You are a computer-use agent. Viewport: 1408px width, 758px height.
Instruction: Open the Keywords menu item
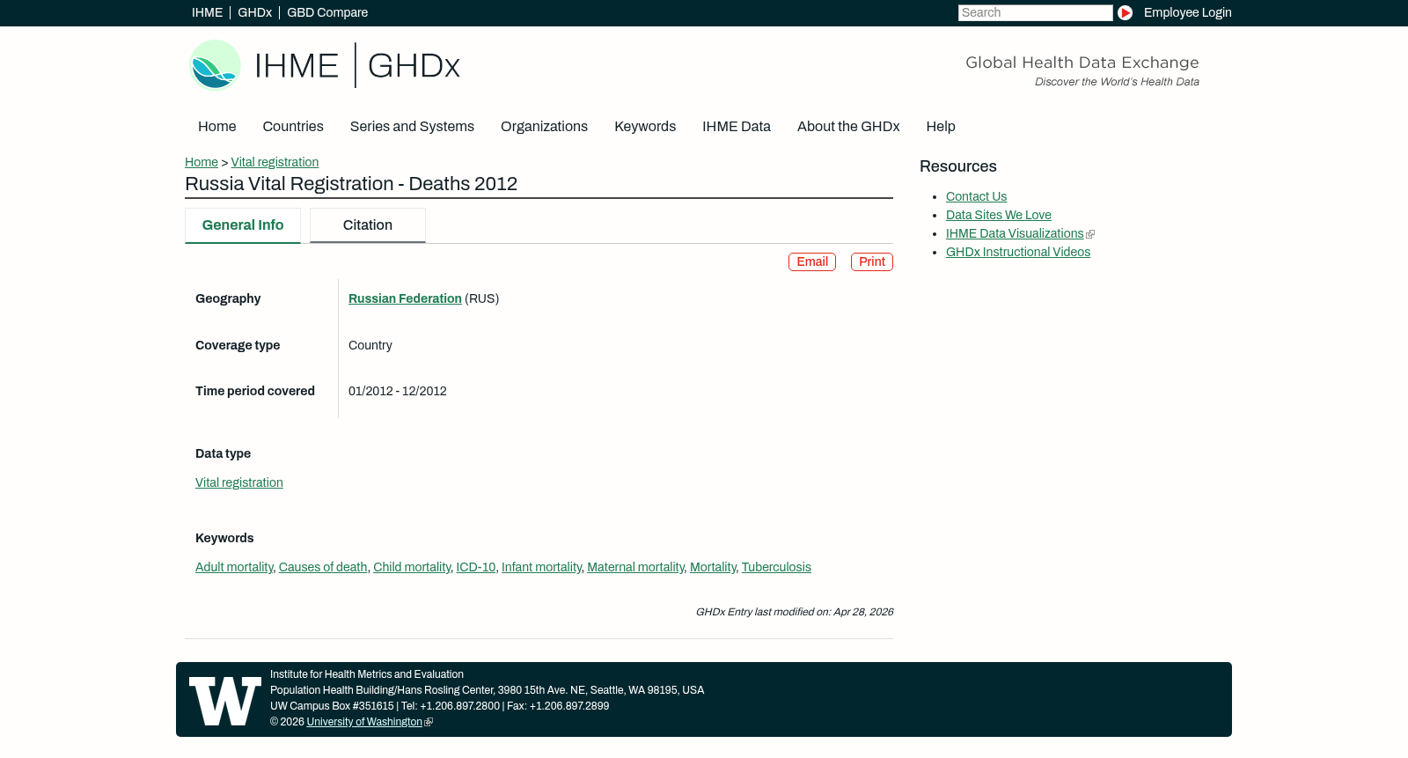pos(645,127)
